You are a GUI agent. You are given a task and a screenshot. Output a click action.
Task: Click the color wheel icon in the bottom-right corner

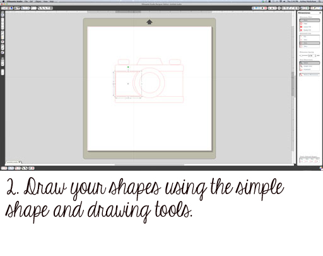pyautogui.click(x=321, y=168)
